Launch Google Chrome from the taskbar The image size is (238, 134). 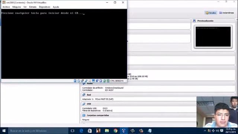click(116, 131)
